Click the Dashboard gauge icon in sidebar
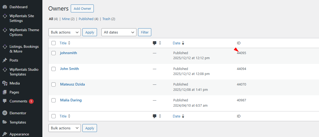 point(5,7)
